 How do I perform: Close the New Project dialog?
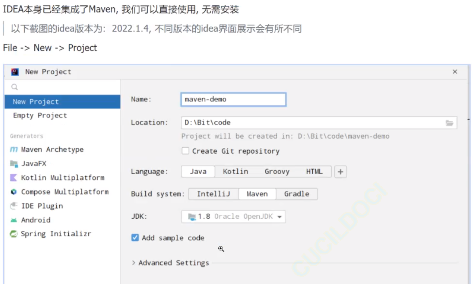click(x=455, y=72)
